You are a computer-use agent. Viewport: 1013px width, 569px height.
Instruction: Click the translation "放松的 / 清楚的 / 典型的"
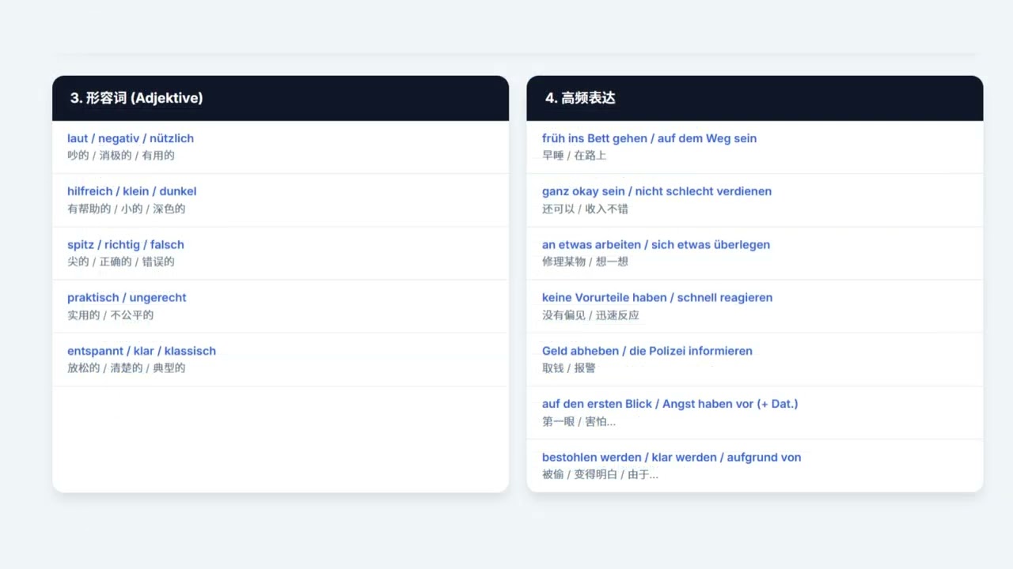(127, 368)
